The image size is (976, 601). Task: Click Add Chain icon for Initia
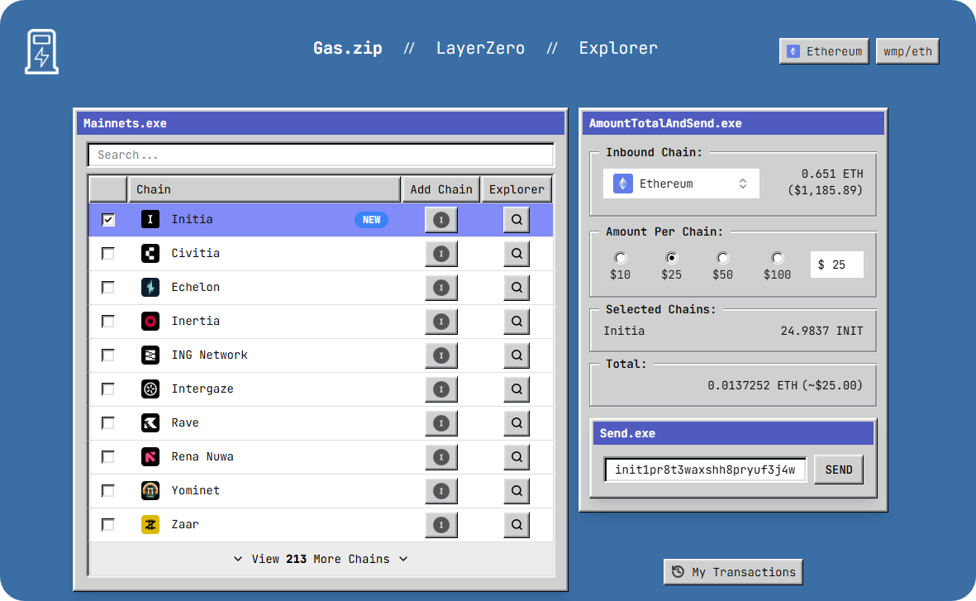click(441, 220)
